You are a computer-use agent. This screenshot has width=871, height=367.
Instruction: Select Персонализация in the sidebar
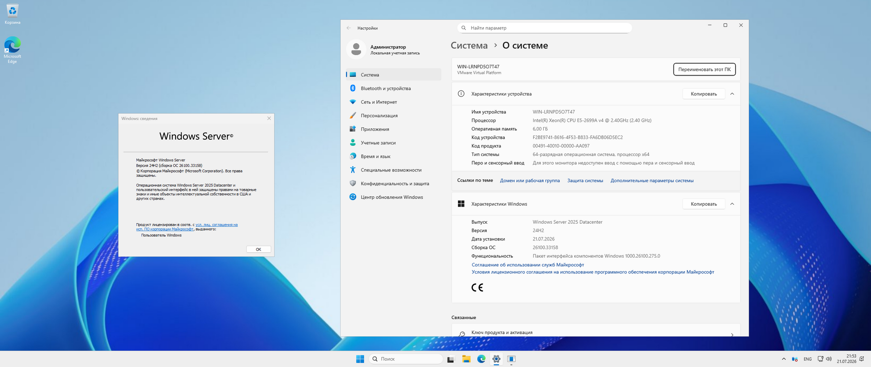[x=393, y=116]
